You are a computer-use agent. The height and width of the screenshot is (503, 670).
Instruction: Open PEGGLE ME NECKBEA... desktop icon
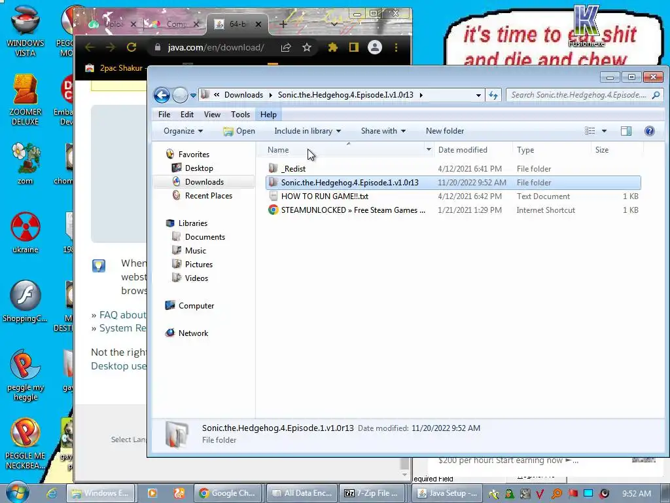[x=26, y=443]
